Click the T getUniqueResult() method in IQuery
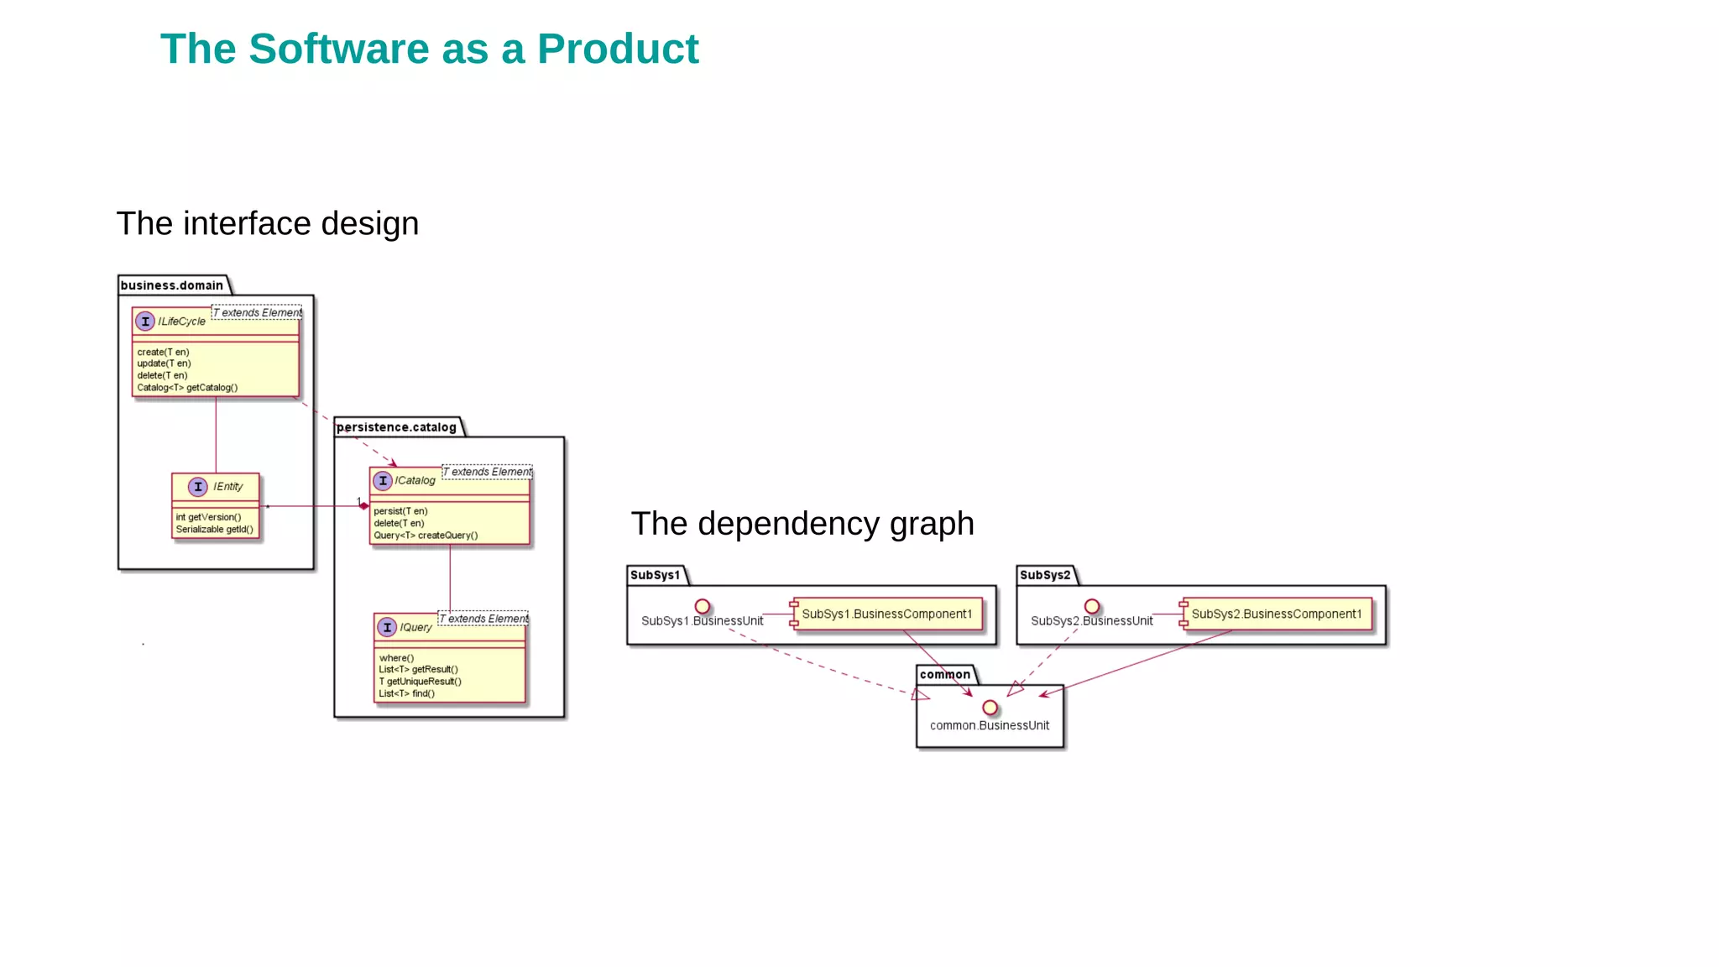1719x967 pixels. pos(420,682)
